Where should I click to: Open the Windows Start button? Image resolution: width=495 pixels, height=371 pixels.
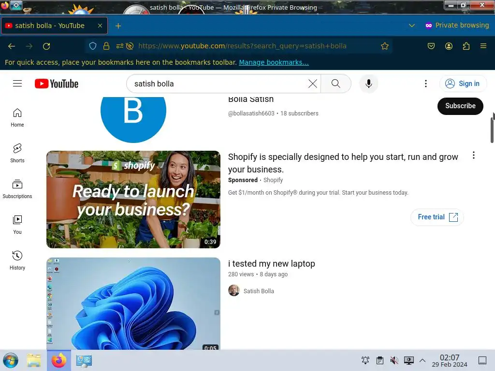[11, 360]
